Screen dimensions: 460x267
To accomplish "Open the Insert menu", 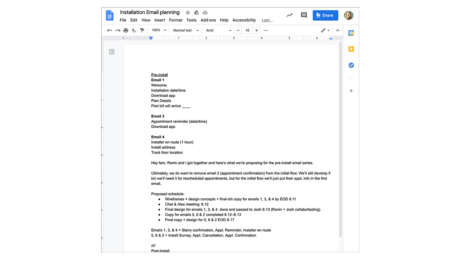I will tap(160, 20).
